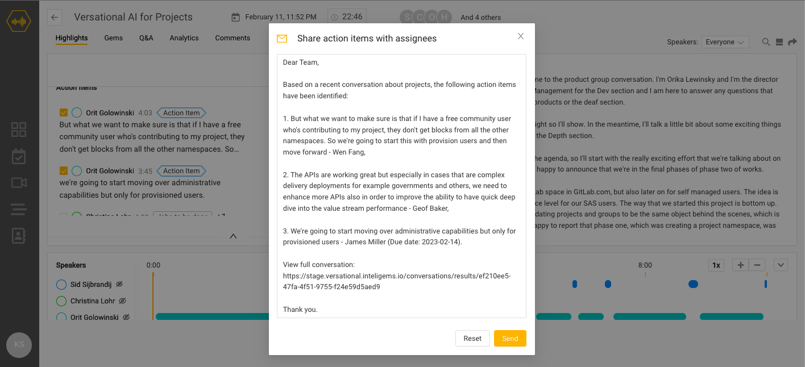
Task: Uncheck the 3:45 action item checkbox
Action: pos(64,171)
